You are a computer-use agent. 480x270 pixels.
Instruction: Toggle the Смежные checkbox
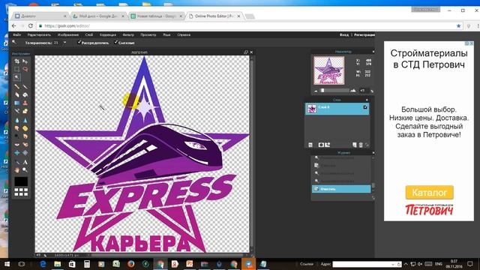[x=116, y=42]
